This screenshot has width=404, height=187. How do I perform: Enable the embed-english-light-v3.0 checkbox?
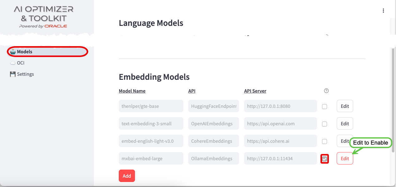click(x=325, y=141)
